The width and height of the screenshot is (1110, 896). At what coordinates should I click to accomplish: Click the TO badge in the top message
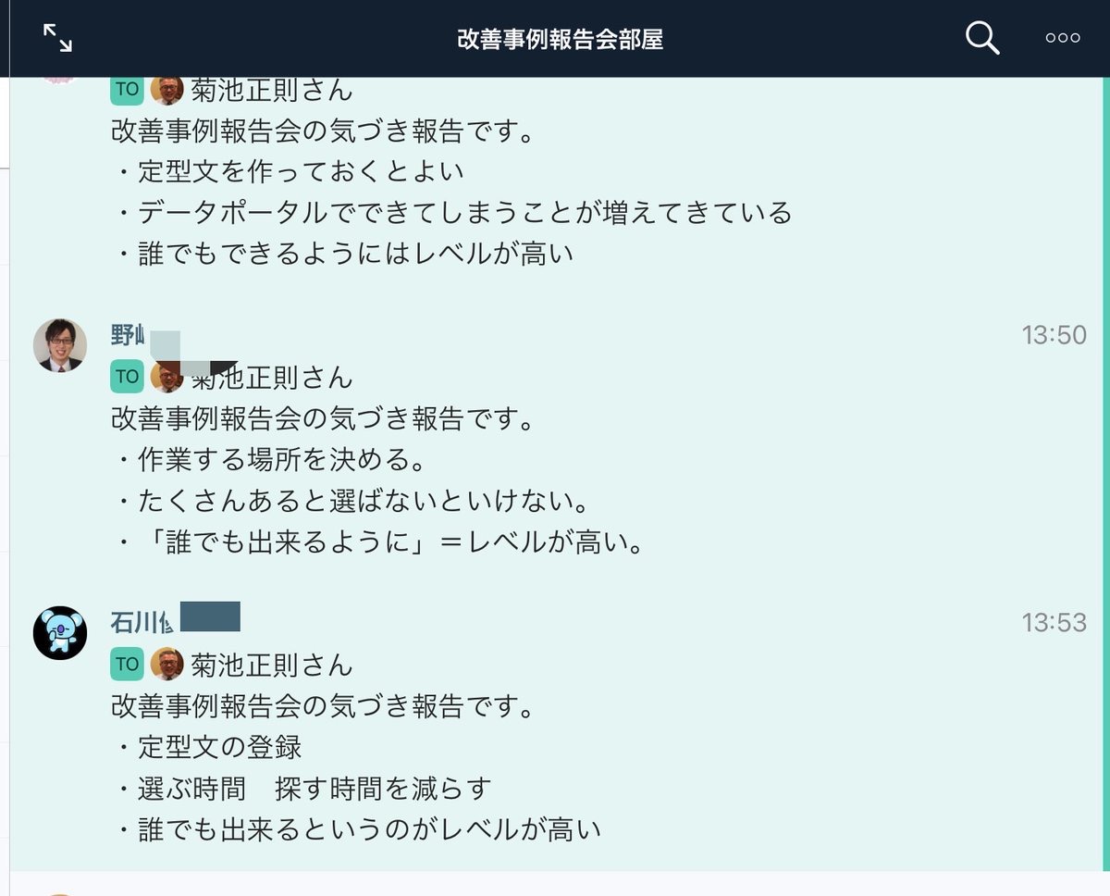[128, 89]
